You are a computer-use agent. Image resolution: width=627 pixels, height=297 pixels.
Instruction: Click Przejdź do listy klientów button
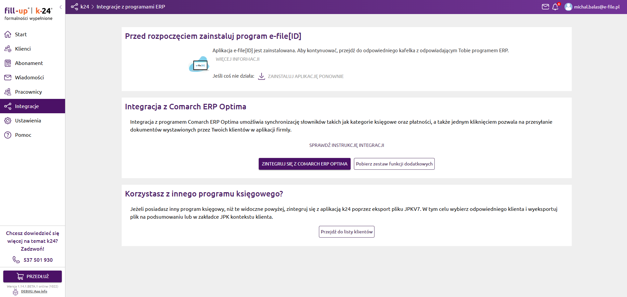pos(347,232)
